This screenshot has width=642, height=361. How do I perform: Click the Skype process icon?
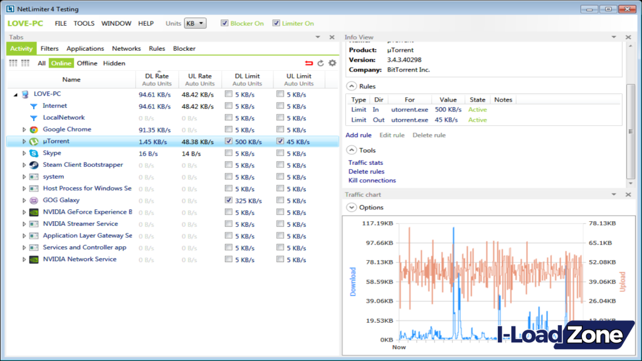33,153
